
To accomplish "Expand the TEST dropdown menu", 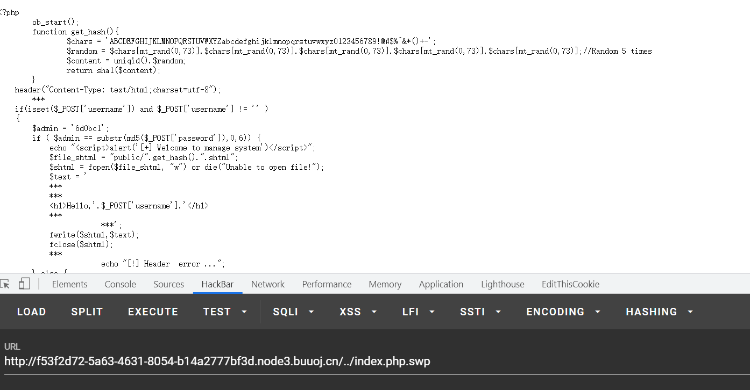I will pyautogui.click(x=225, y=312).
